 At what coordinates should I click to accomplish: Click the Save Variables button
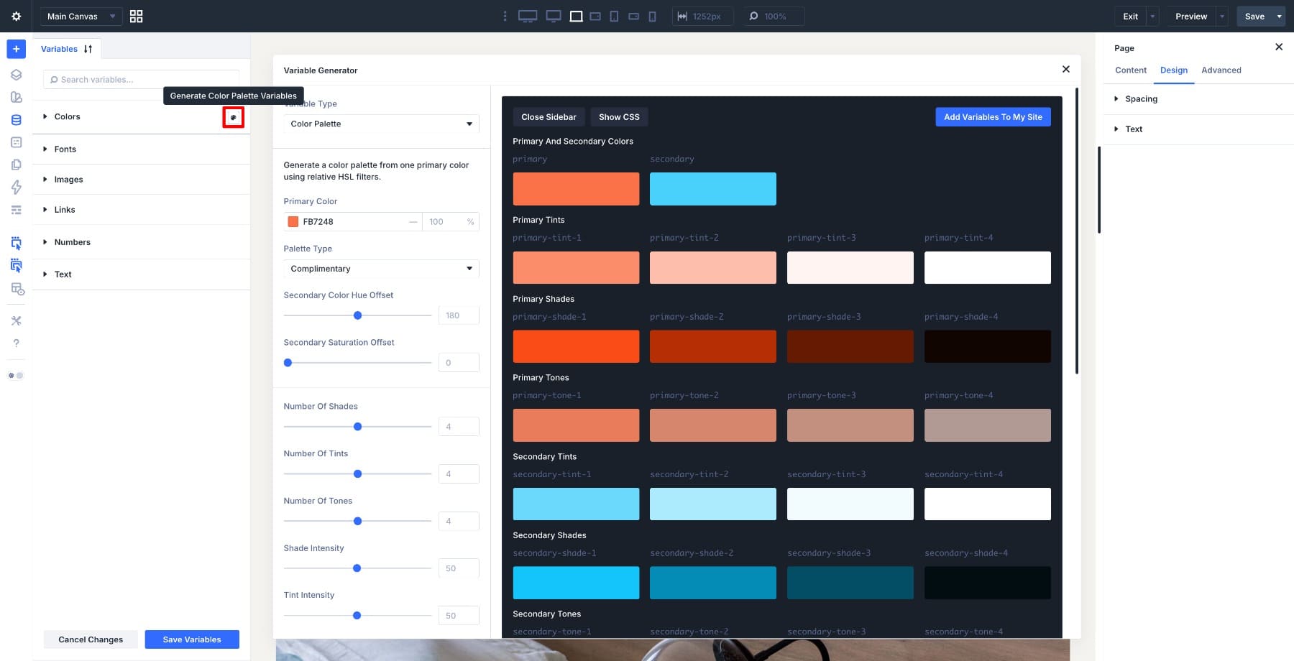pyautogui.click(x=192, y=639)
